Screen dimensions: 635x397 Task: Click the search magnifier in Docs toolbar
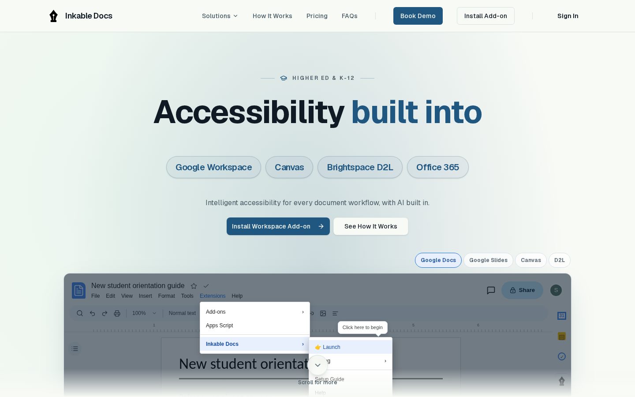click(x=80, y=313)
